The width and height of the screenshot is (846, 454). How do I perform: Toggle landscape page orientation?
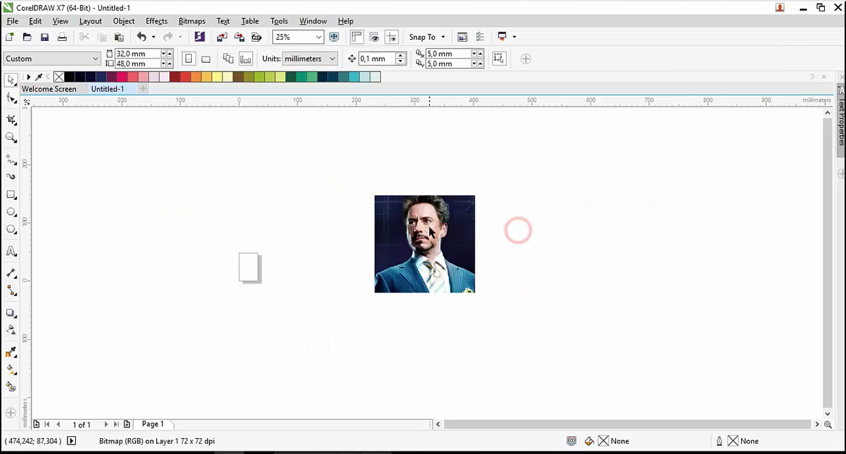[x=205, y=59]
